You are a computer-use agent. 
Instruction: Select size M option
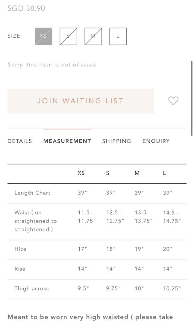click(93, 36)
